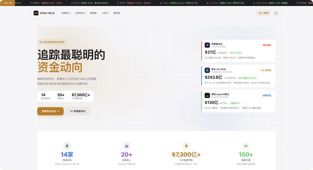Open the 桥水 Q2 2026 card title
The image size is (313, 170).
click(x=219, y=69)
